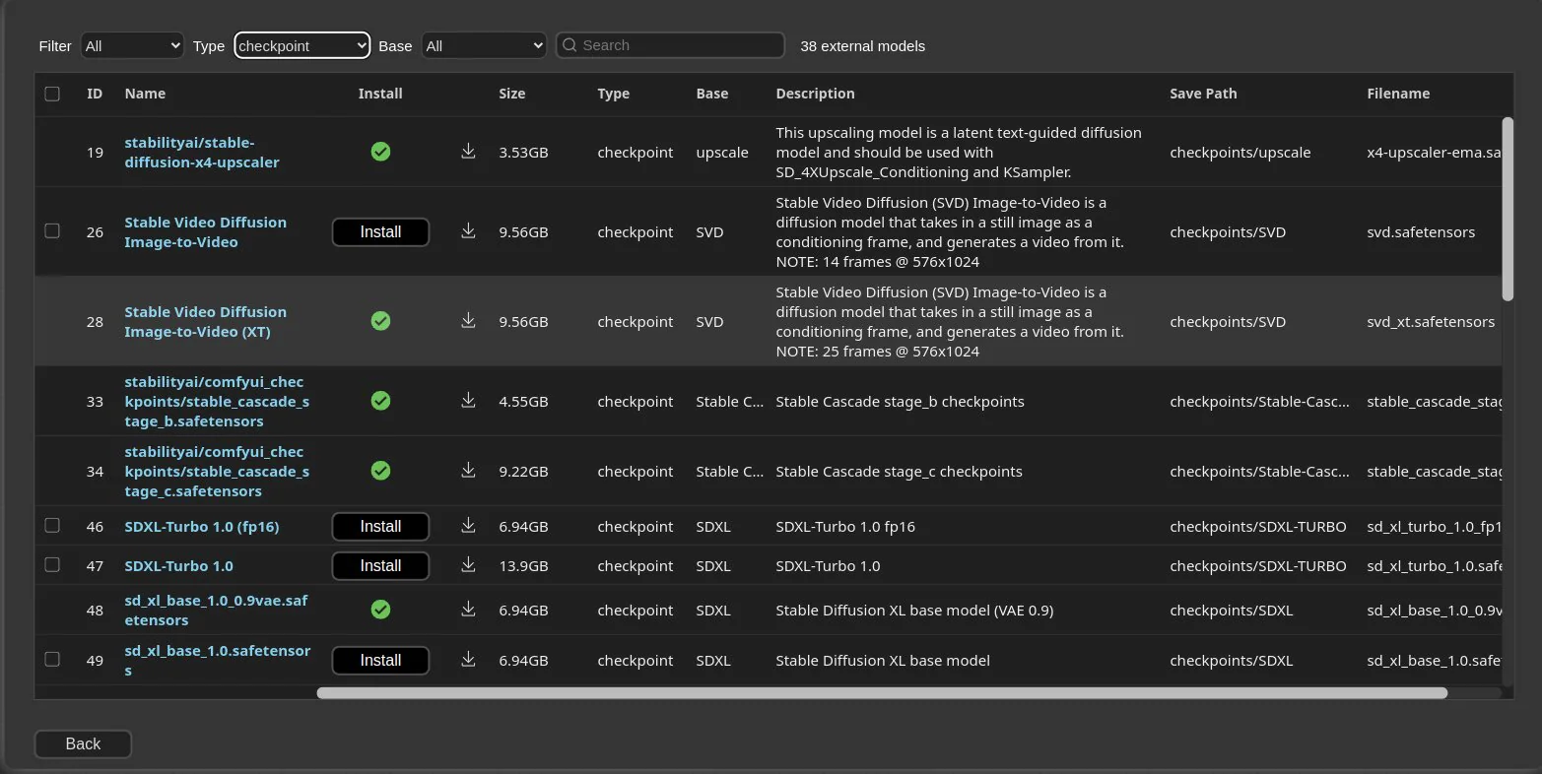Viewport: 1542px width, 774px height.
Task: Click download icon for SVD XT row
Action: coord(468,320)
